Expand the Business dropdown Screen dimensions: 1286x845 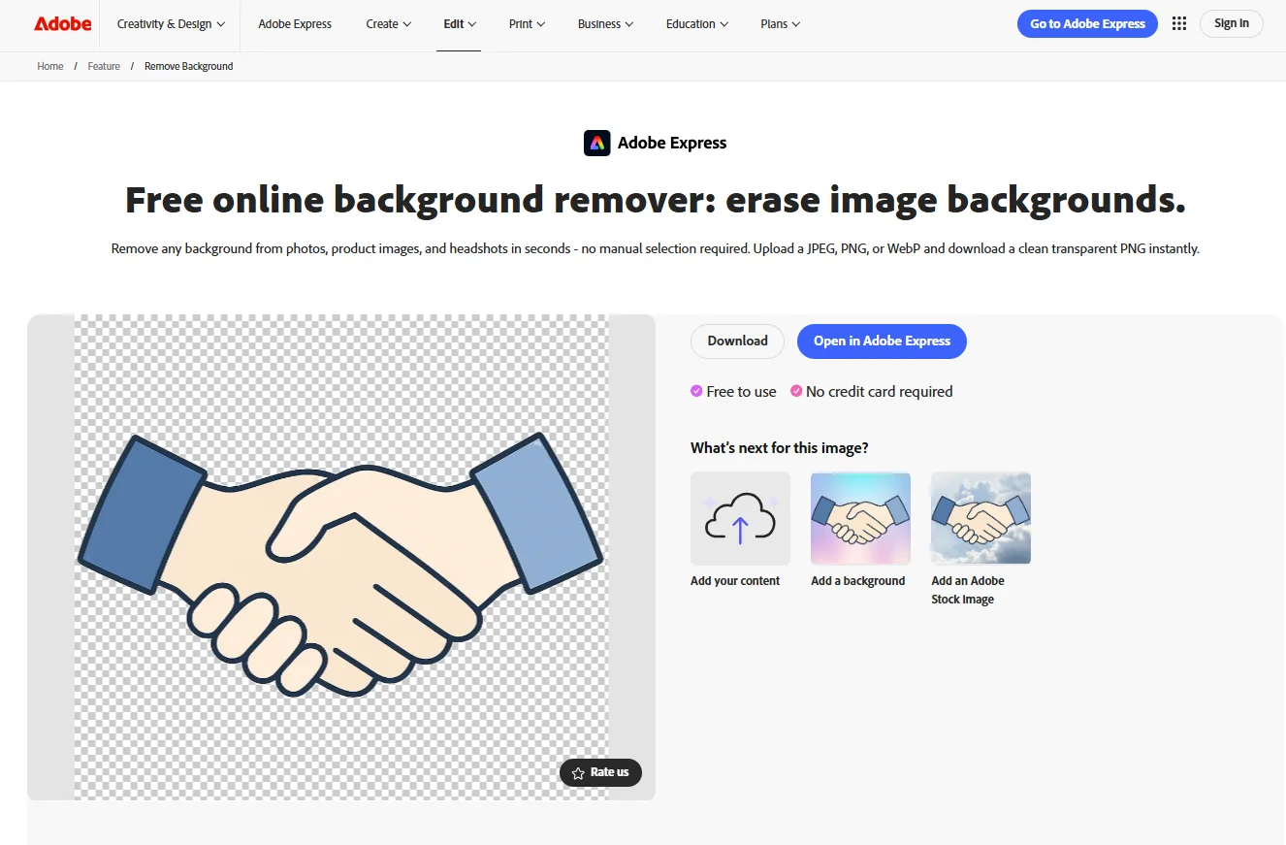[x=605, y=24]
